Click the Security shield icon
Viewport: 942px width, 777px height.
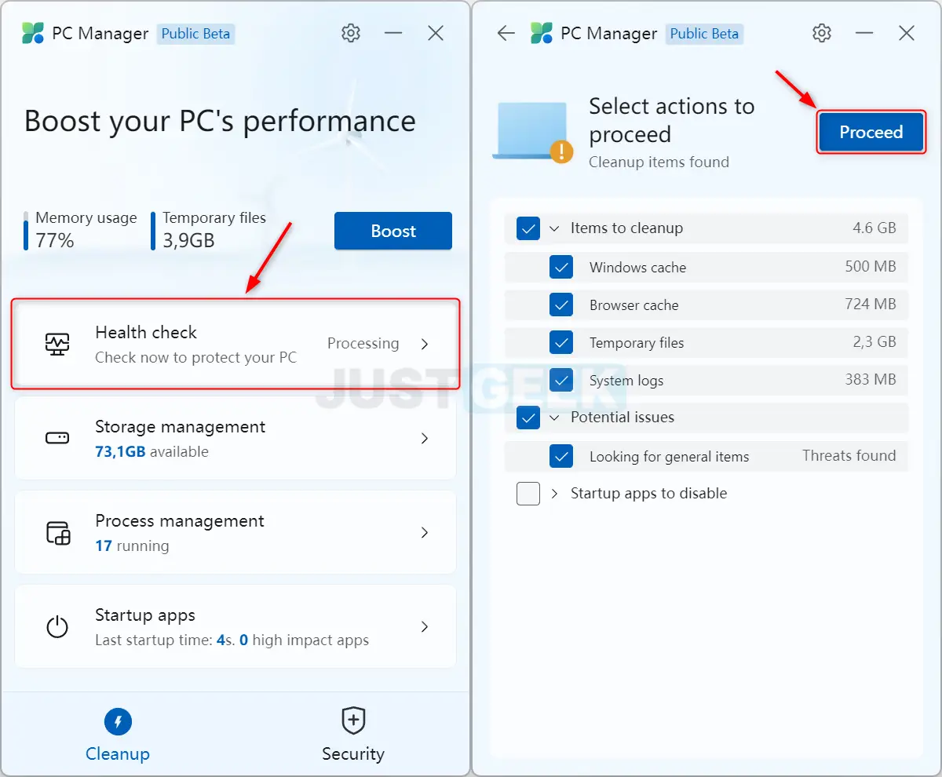pyautogui.click(x=353, y=720)
